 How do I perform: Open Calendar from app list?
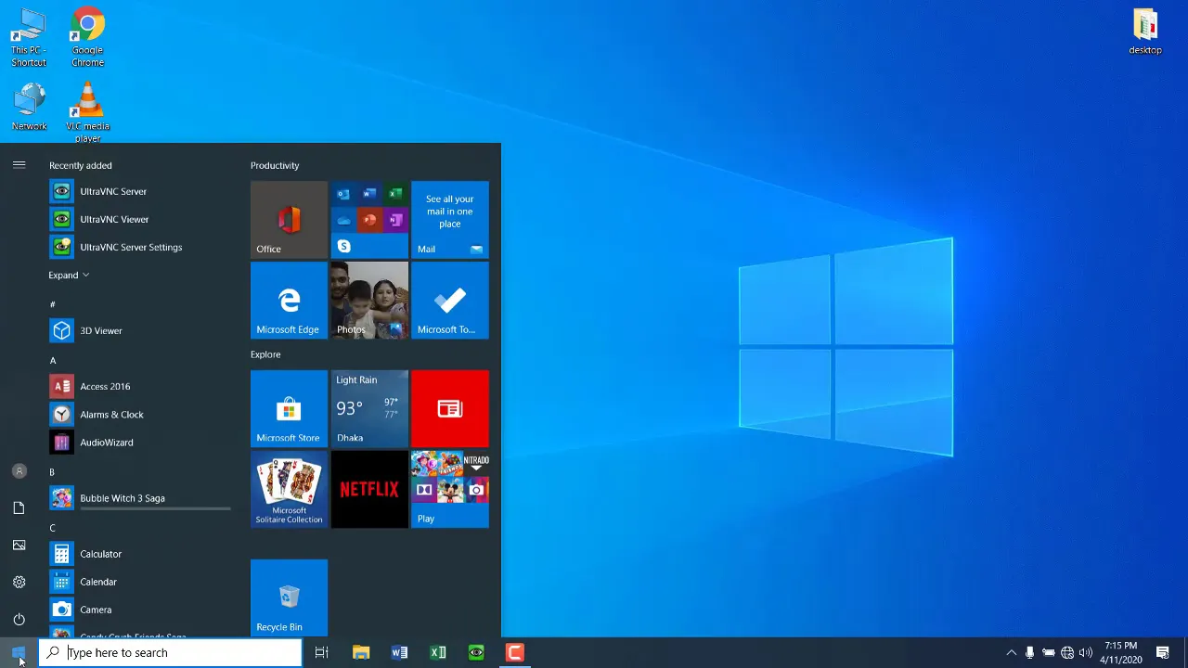point(139,582)
